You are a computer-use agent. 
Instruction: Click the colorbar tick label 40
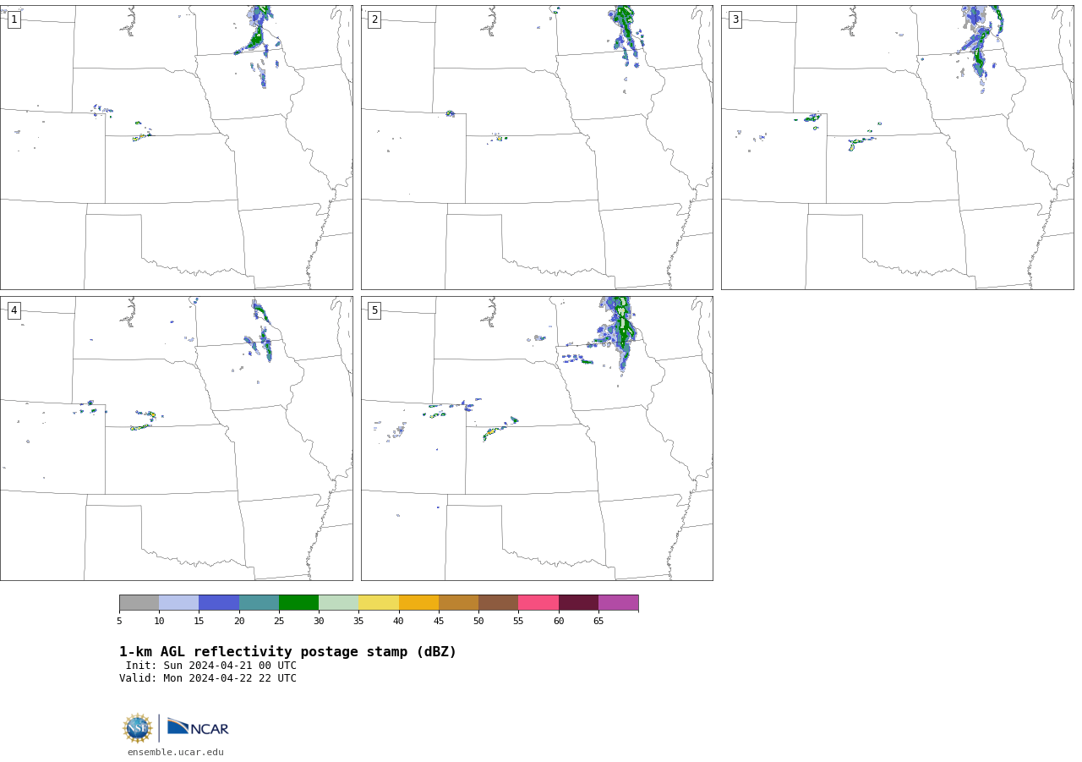[398, 622]
